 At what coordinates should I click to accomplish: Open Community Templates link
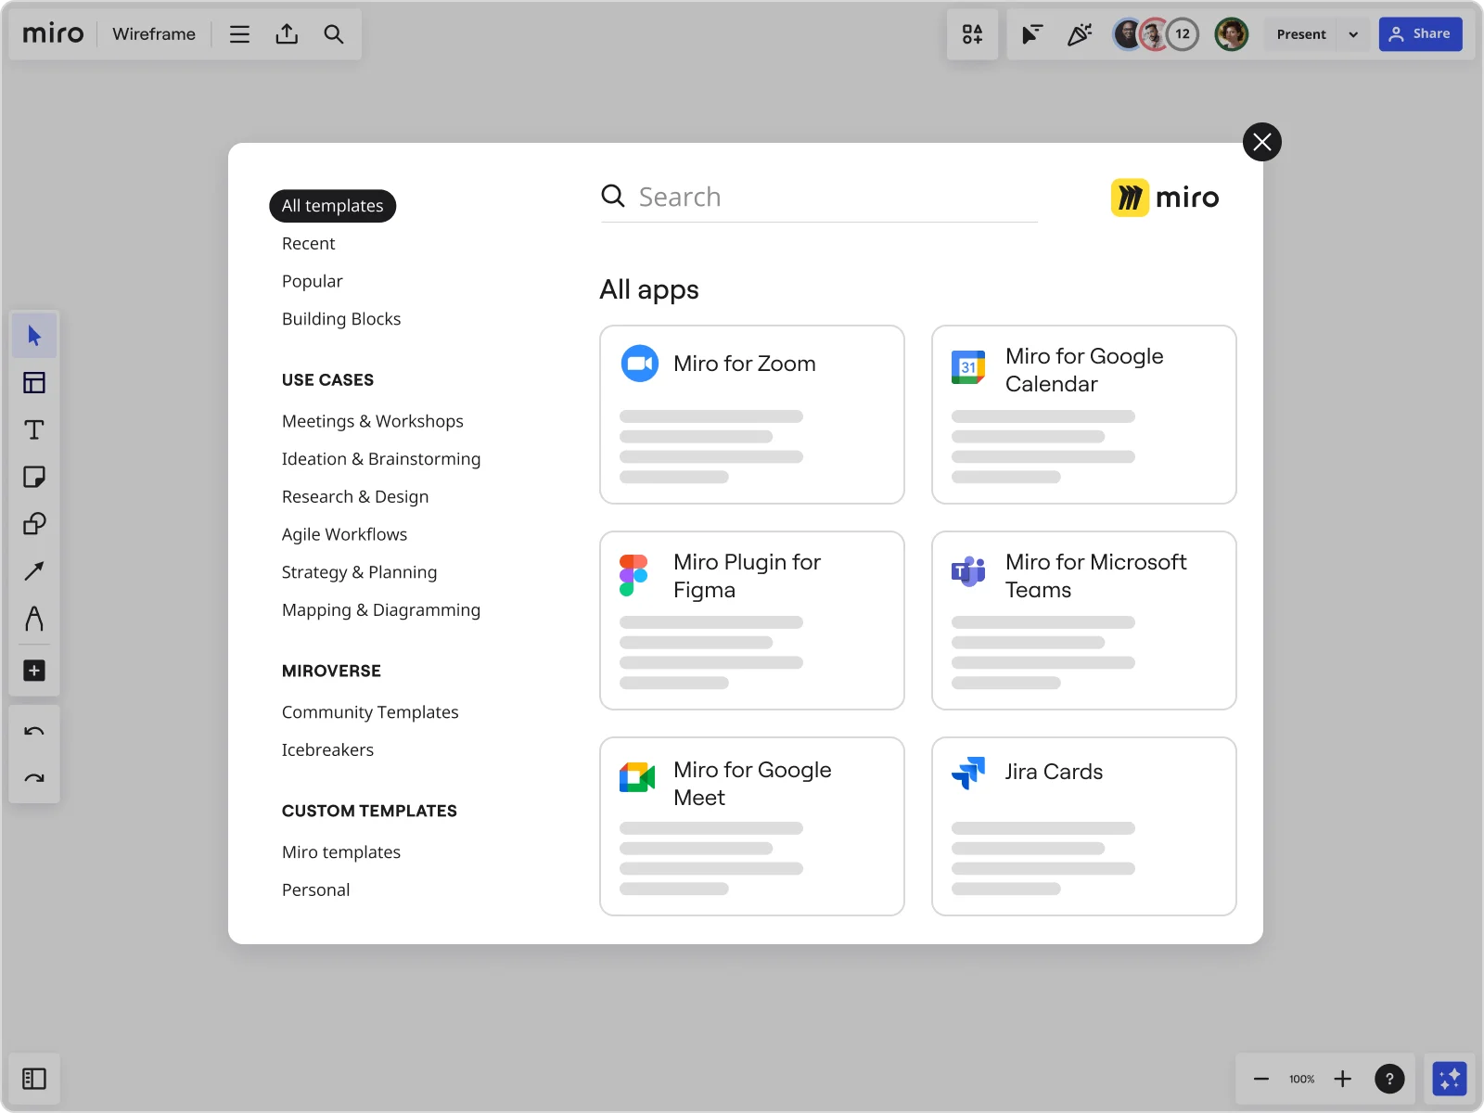point(370,712)
